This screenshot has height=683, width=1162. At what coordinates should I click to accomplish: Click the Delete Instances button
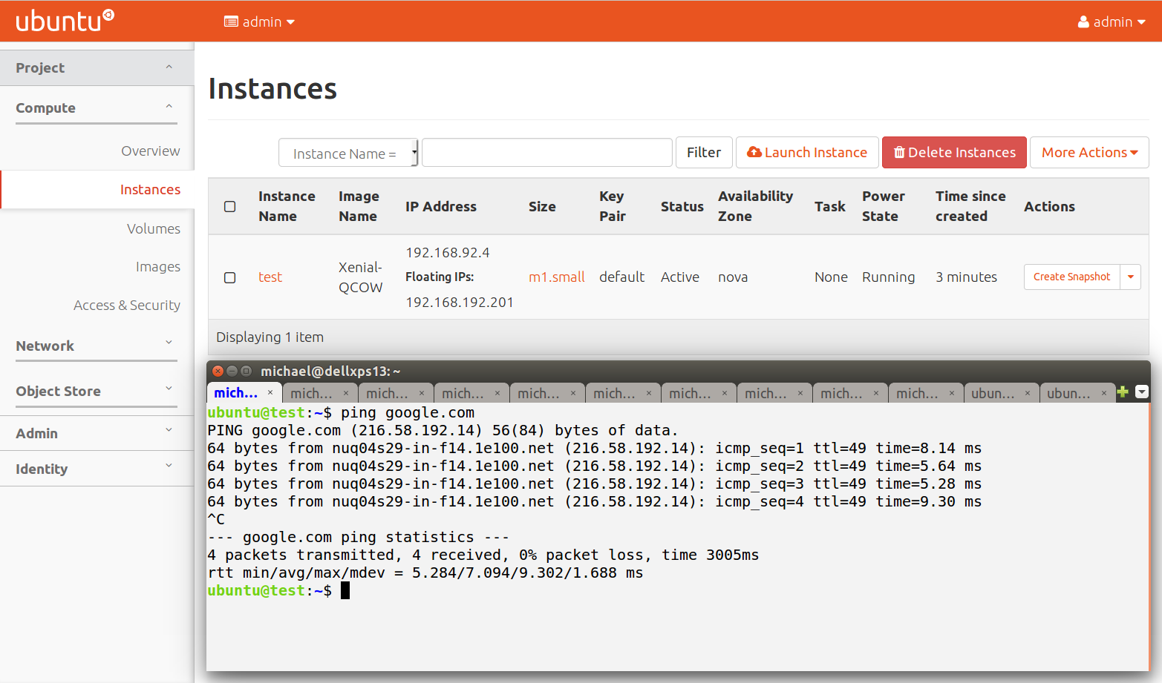click(954, 152)
